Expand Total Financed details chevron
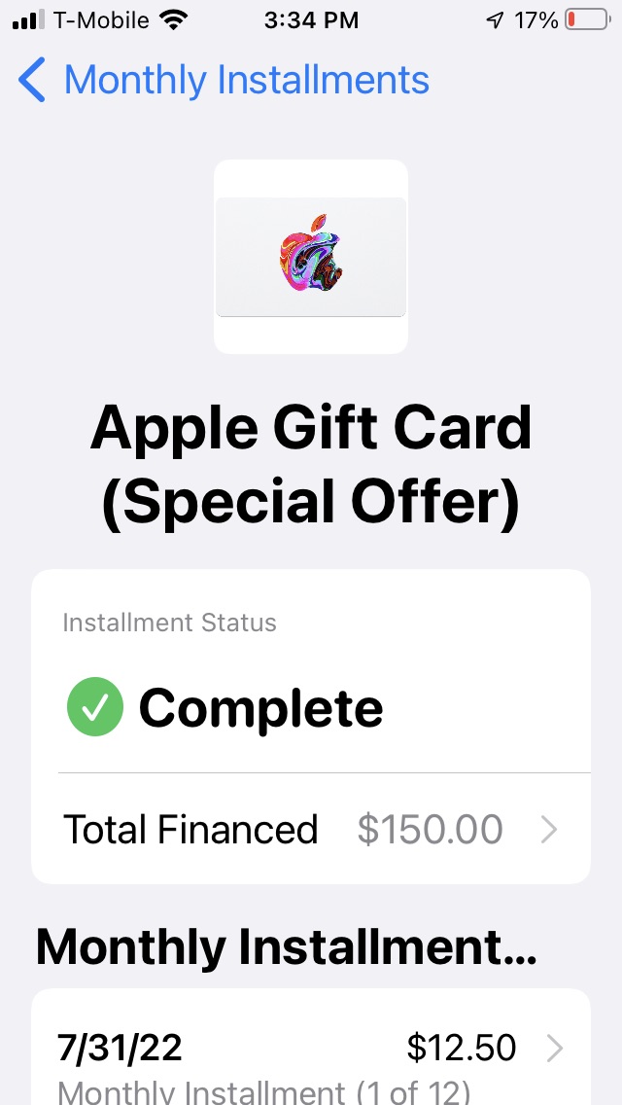 (549, 830)
